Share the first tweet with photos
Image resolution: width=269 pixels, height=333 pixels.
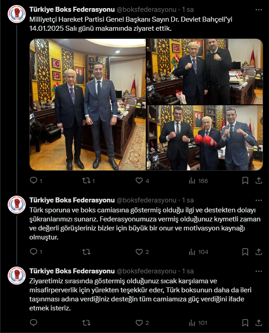pos(259,181)
